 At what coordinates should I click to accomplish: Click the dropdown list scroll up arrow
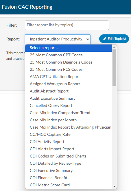(114, 47)
